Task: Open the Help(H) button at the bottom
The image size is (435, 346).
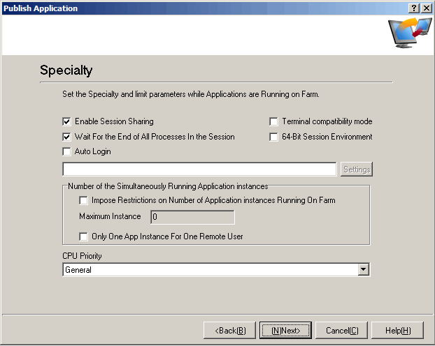Action: 397,330
